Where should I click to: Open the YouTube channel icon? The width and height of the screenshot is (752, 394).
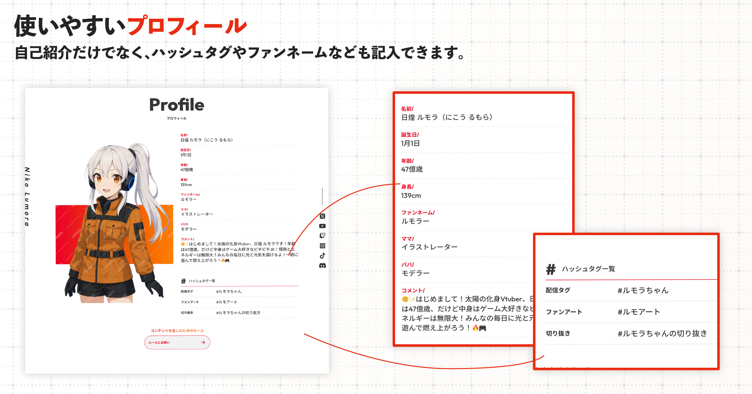(x=322, y=226)
